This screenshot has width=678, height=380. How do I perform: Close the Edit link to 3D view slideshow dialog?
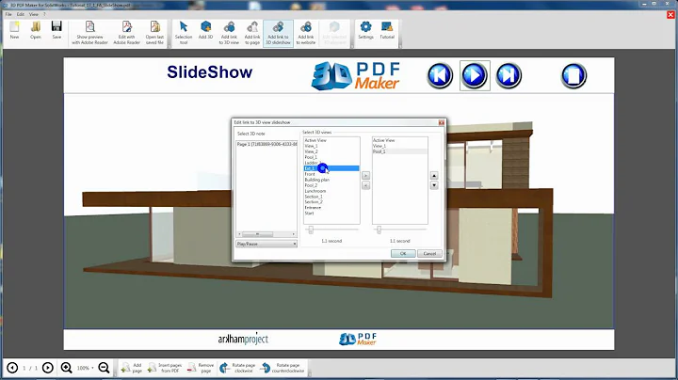click(x=442, y=122)
